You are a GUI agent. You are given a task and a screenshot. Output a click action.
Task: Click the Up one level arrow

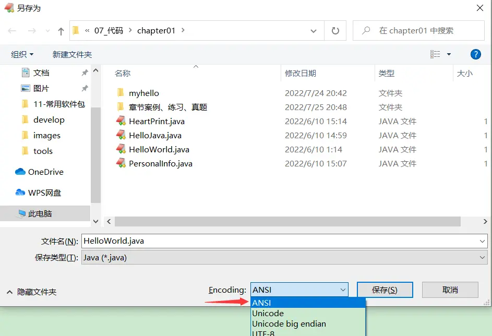[61, 31]
